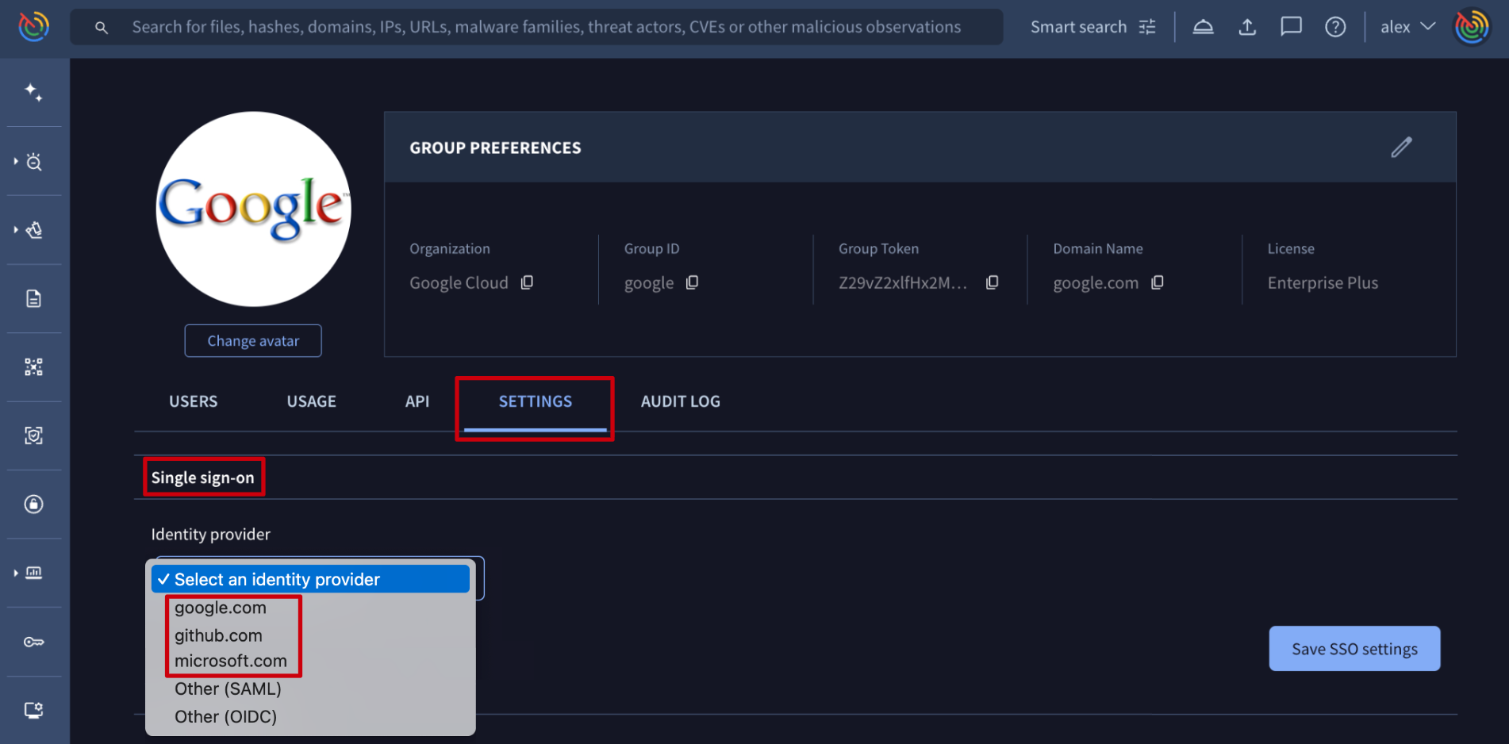The image size is (1509, 744).
Task: Click the upload icon in the top bar
Action: click(1247, 27)
